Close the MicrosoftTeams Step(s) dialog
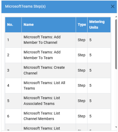The image size is (118, 132). (113, 6)
